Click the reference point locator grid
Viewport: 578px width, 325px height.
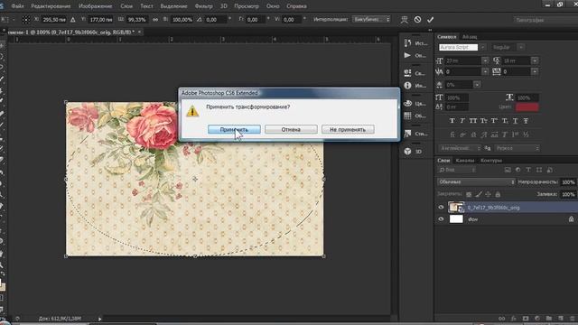pyautogui.click(x=26, y=20)
